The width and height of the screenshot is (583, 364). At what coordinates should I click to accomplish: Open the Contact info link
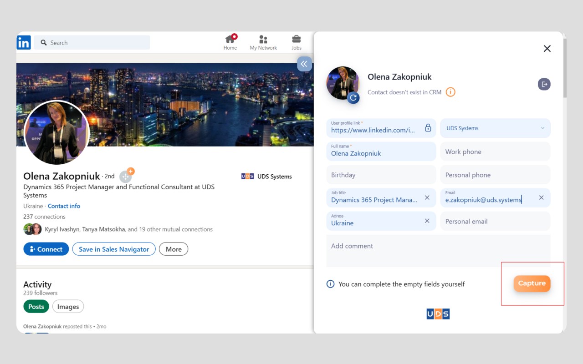pyautogui.click(x=64, y=206)
